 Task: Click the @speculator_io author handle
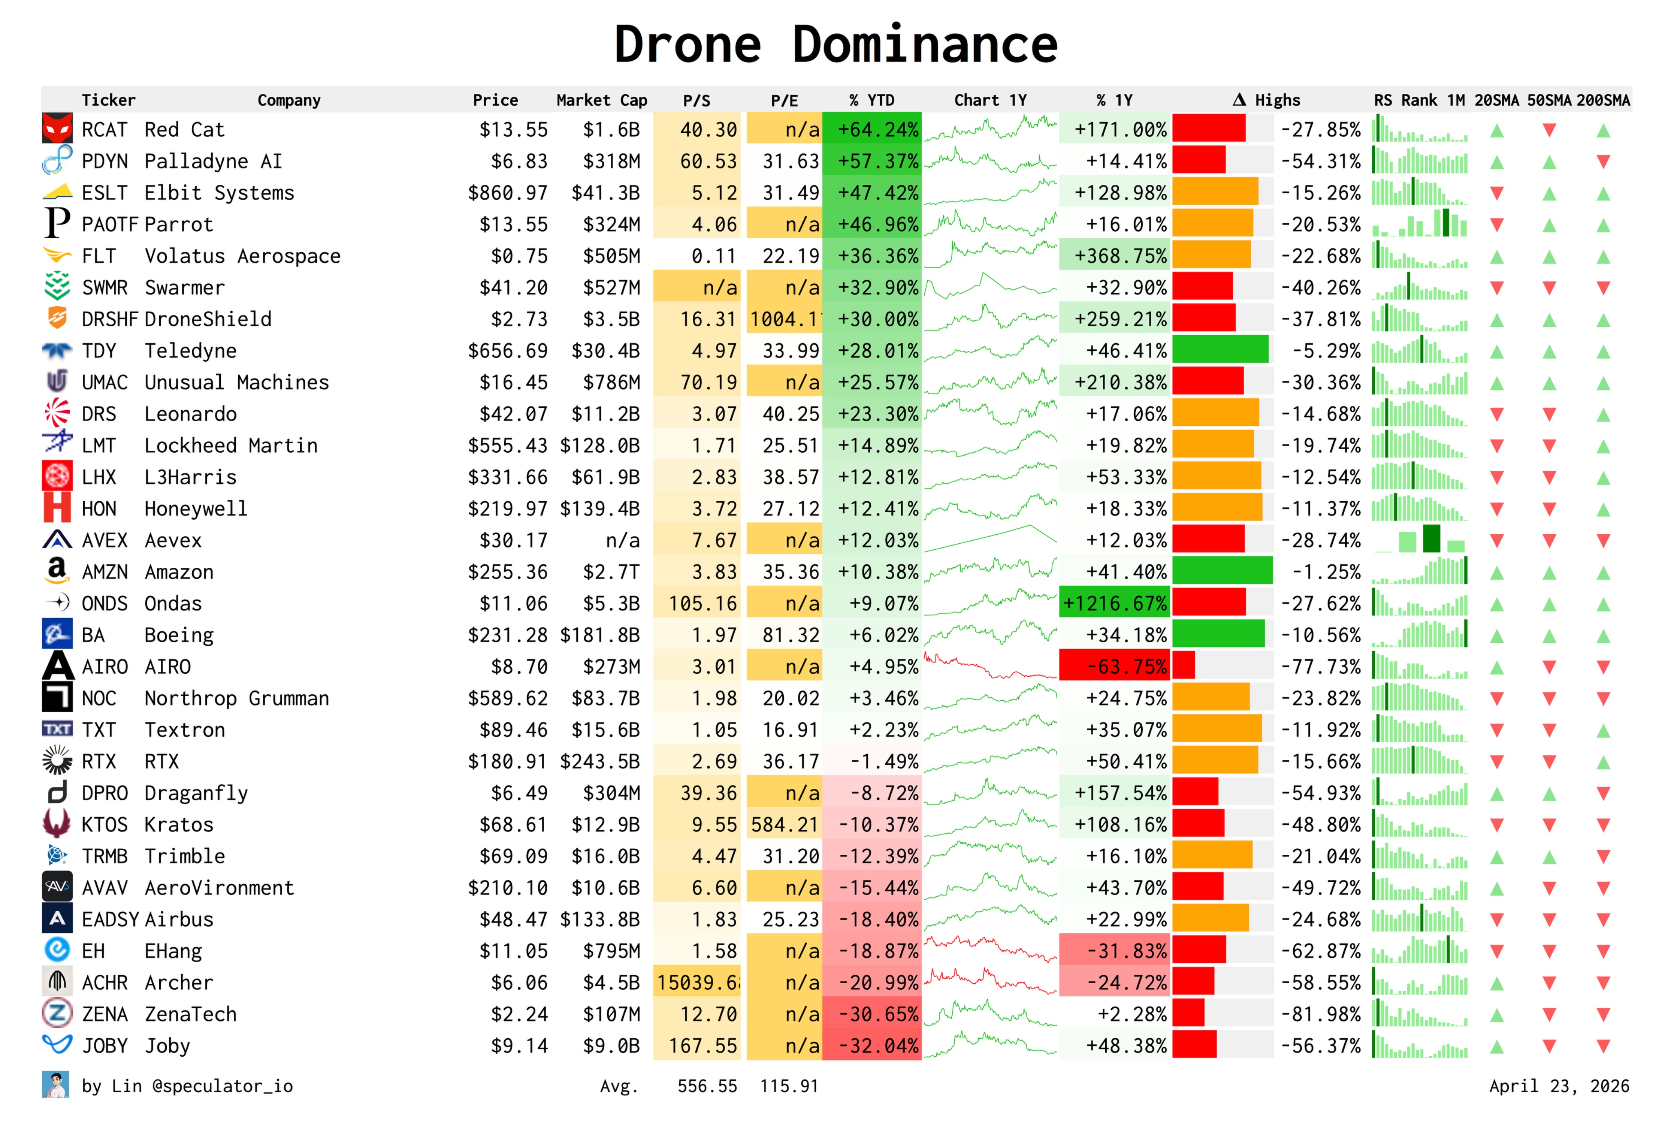[x=222, y=1085]
